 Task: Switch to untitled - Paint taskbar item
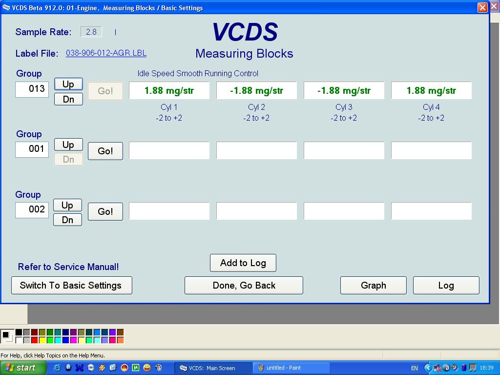[x=291, y=368]
